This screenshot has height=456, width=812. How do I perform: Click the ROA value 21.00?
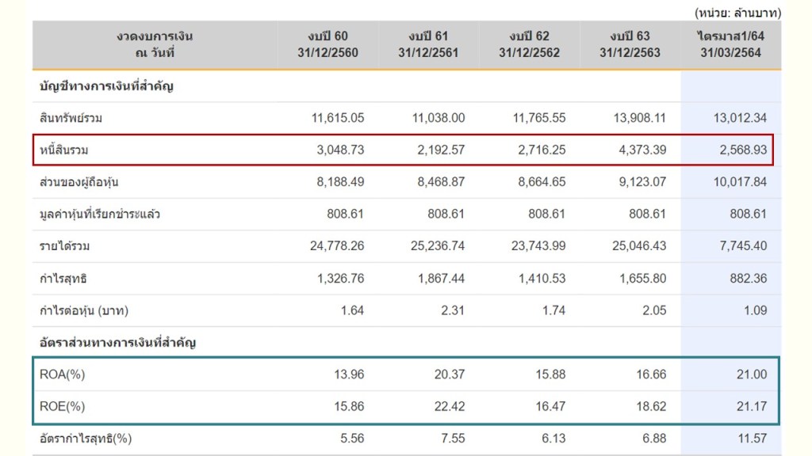[752, 374]
